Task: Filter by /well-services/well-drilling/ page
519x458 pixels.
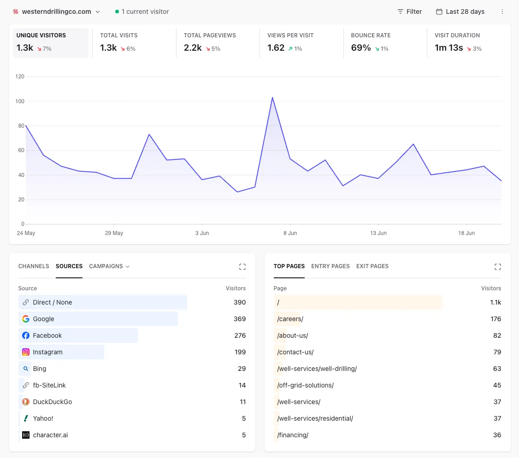Action: pyautogui.click(x=317, y=368)
